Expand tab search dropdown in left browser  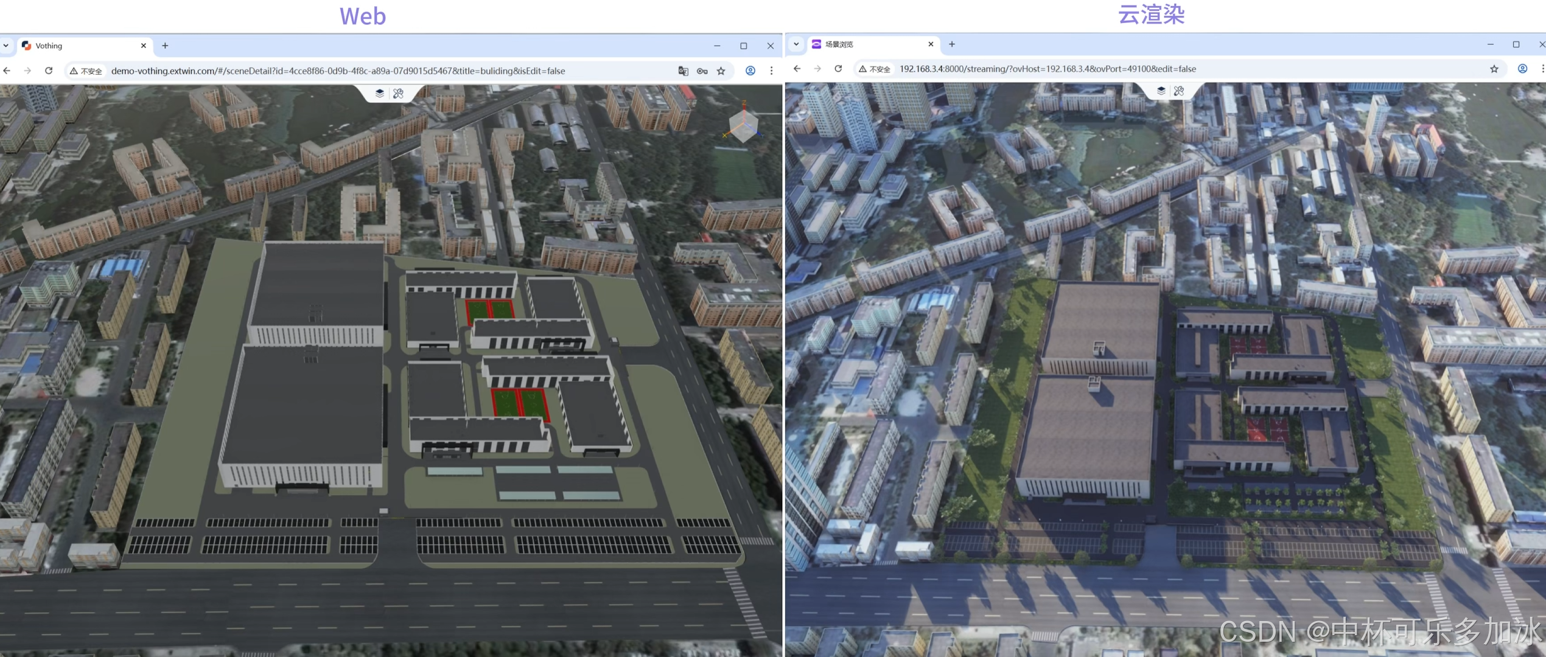pos(6,46)
